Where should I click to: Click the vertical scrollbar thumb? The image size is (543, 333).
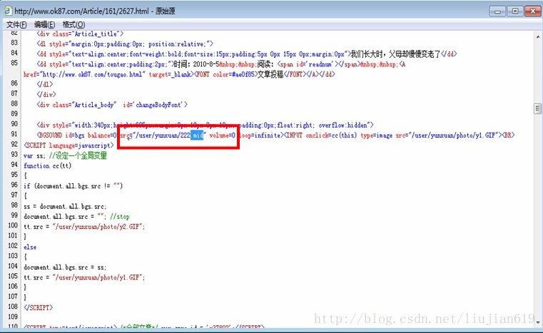537,108
